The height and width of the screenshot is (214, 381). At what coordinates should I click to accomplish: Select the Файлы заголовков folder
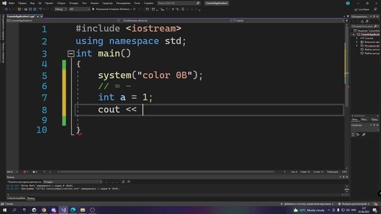370,49
